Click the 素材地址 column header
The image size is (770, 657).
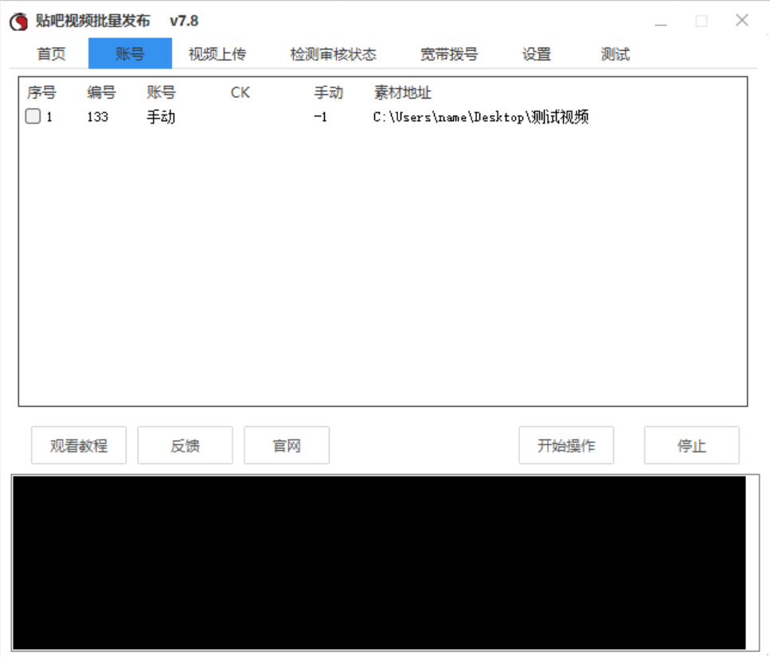403,92
